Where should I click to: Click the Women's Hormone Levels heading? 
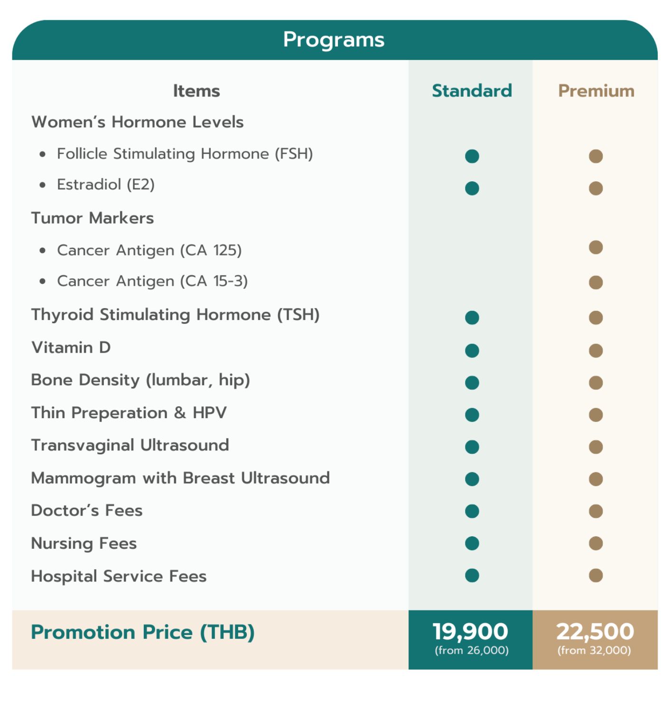138,122
